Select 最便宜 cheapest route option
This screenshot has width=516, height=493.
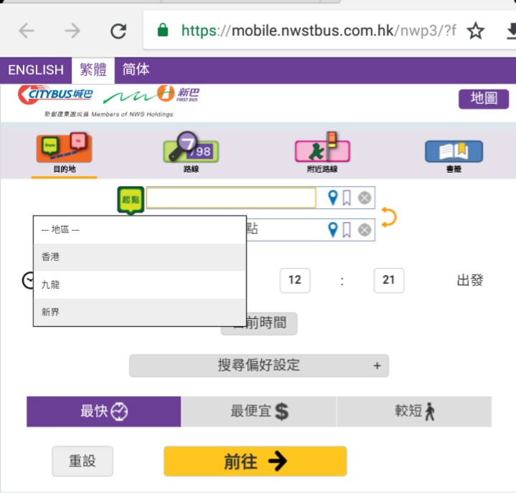(x=259, y=411)
